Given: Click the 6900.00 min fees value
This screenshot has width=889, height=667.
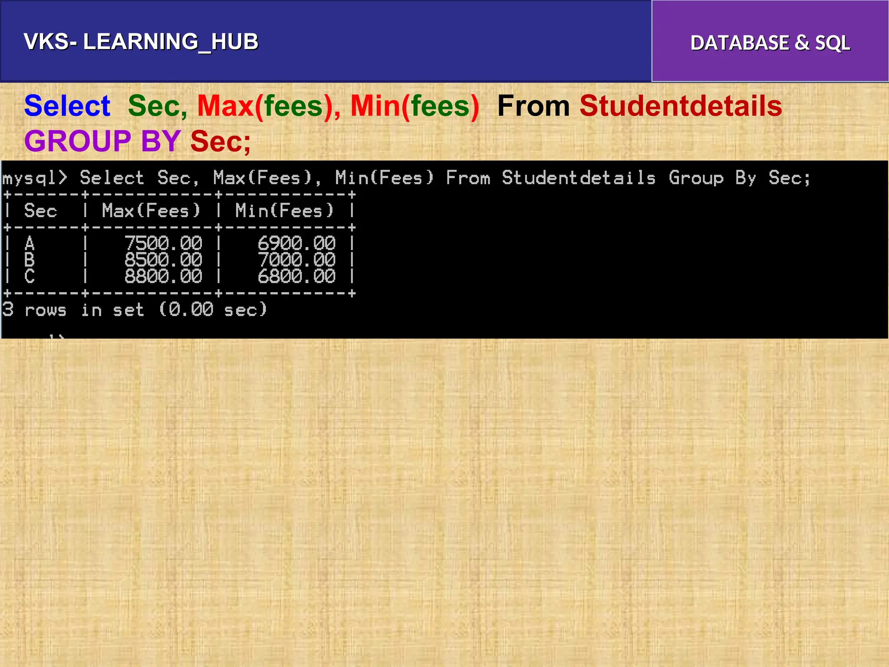Looking at the screenshot, I should (x=296, y=243).
